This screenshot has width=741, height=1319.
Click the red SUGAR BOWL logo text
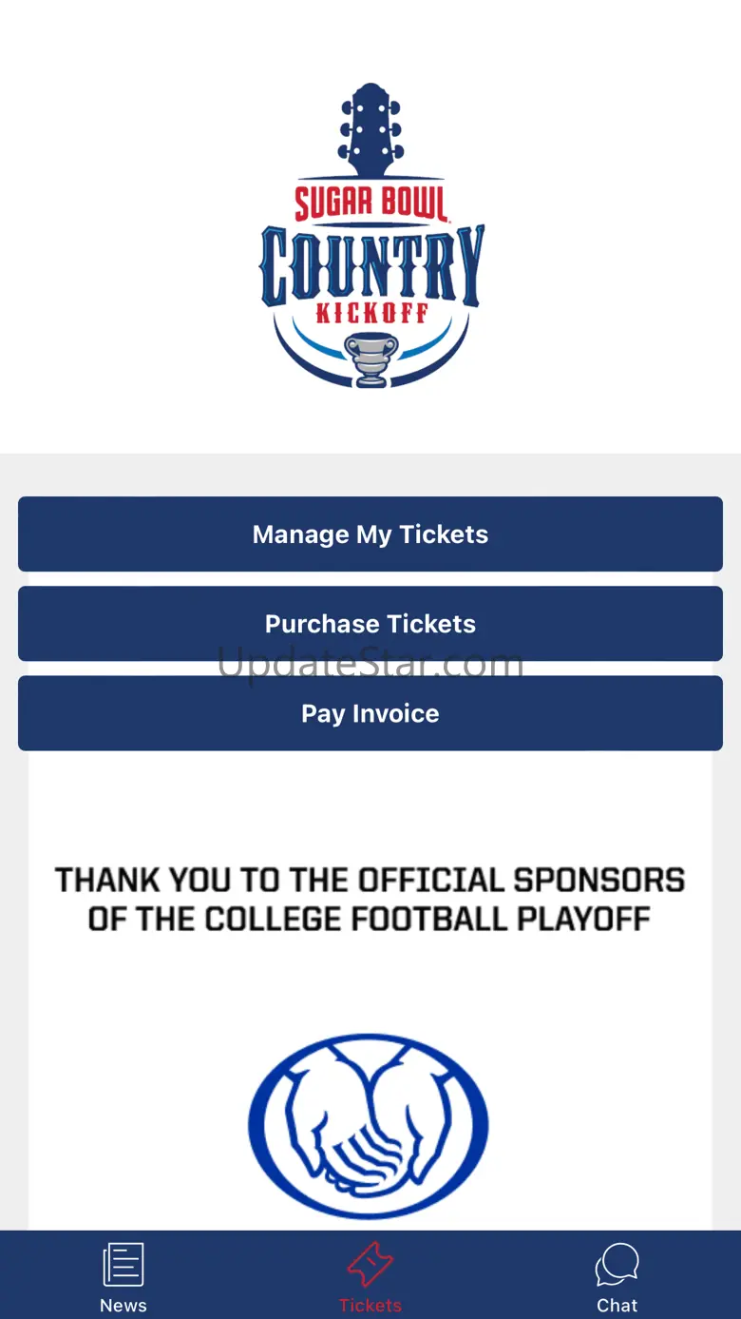coord(370,204)
